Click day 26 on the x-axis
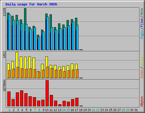This screenshot has width=145, height=113. tap(115, 110)
